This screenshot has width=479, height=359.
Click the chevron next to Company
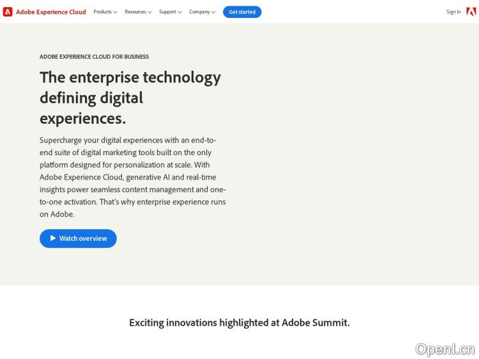(213, 12)
